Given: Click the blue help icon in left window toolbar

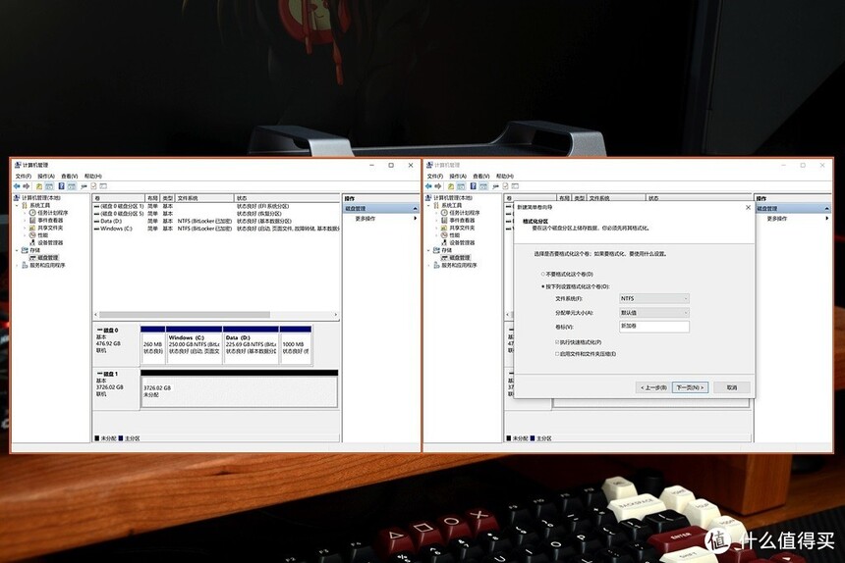Looking at the screenshot, I should point(61,186).
